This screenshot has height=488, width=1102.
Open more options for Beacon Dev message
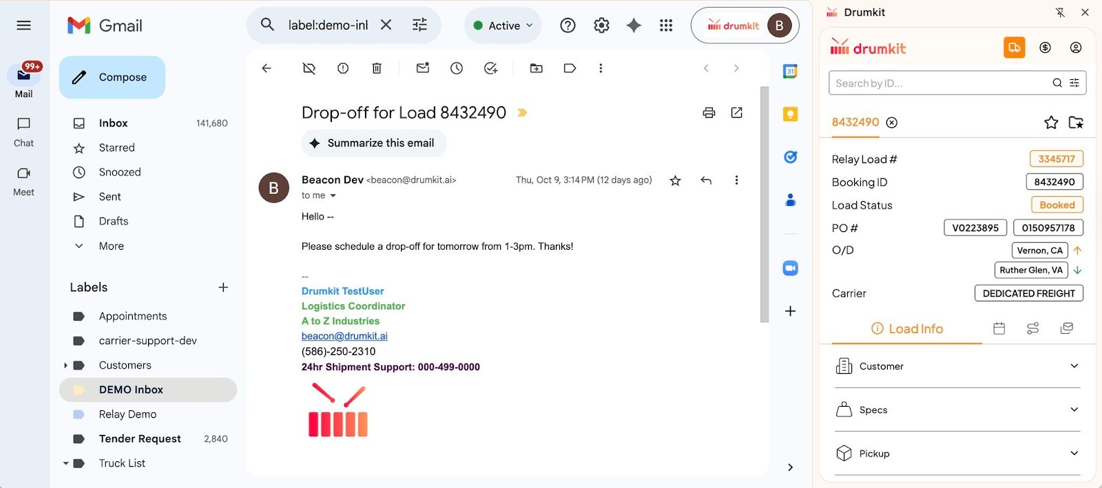click(x=736, y=180)
